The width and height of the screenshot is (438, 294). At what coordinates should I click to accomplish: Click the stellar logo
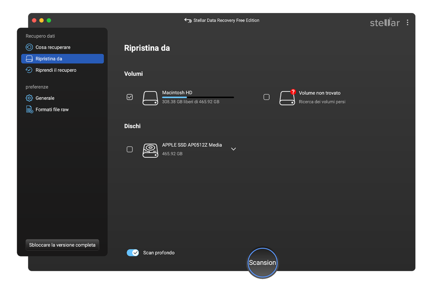tap(385, 23)
